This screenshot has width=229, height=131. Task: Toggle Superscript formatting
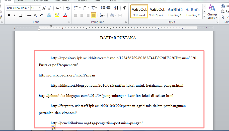click(x=41, y=15)
